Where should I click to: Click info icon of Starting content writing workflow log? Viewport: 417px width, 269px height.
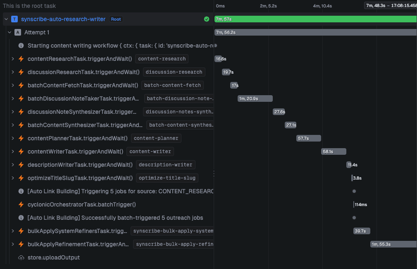pos(21,46)
